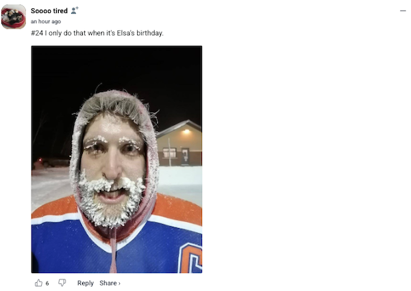The image size is (411, 291).
Task: Subscribe to Soooo tired via the person-plus icon
Action: (x=75, y=10)
